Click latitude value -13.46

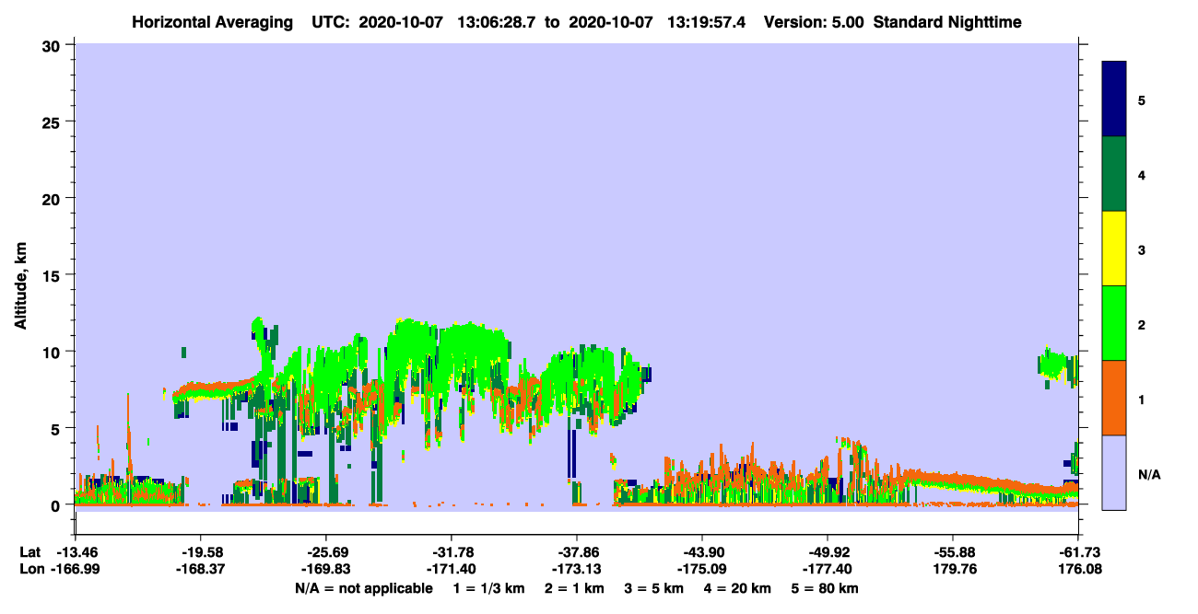[x=76, y=552]
